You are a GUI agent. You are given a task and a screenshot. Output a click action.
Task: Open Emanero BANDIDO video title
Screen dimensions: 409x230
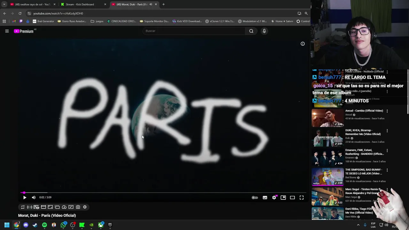364,152
